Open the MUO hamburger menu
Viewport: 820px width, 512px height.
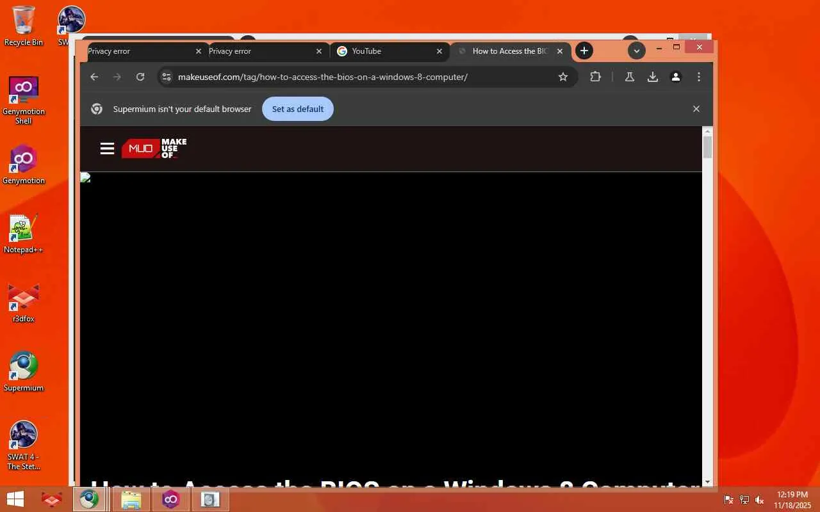coord(107,148)
